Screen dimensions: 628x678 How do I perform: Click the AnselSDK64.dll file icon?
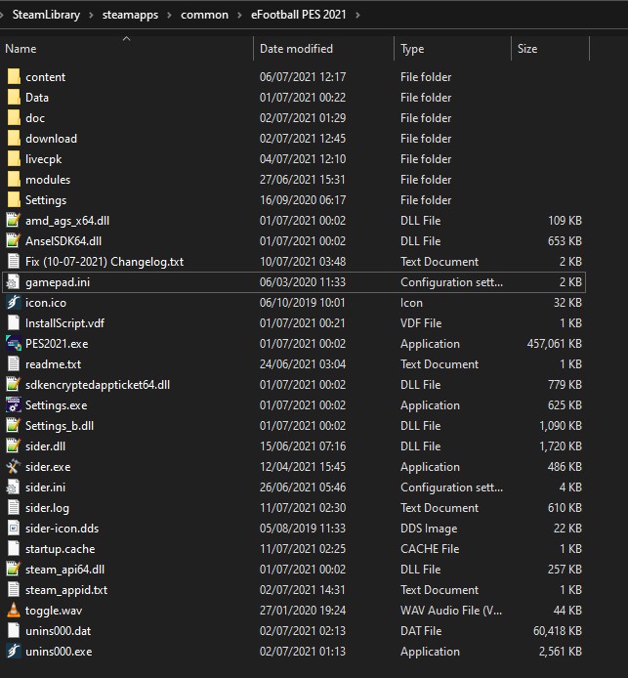(x=14, y=241)
